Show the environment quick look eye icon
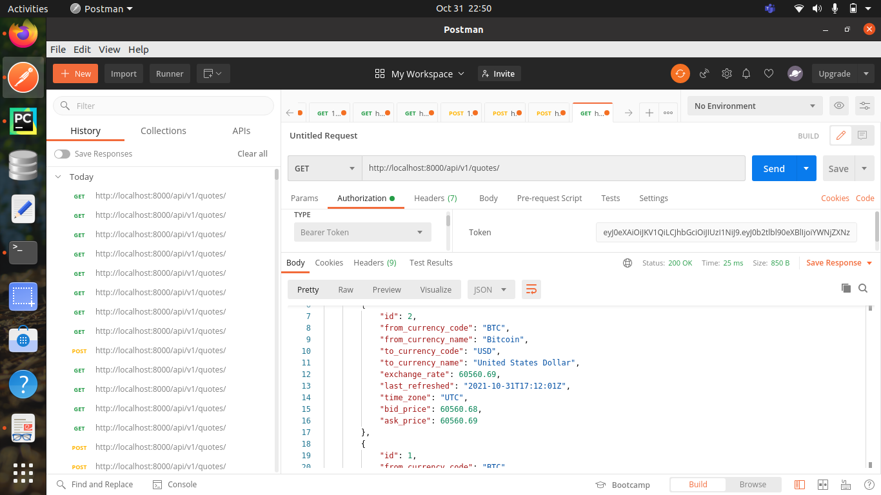The image size is (881, 495). [838, 106]
